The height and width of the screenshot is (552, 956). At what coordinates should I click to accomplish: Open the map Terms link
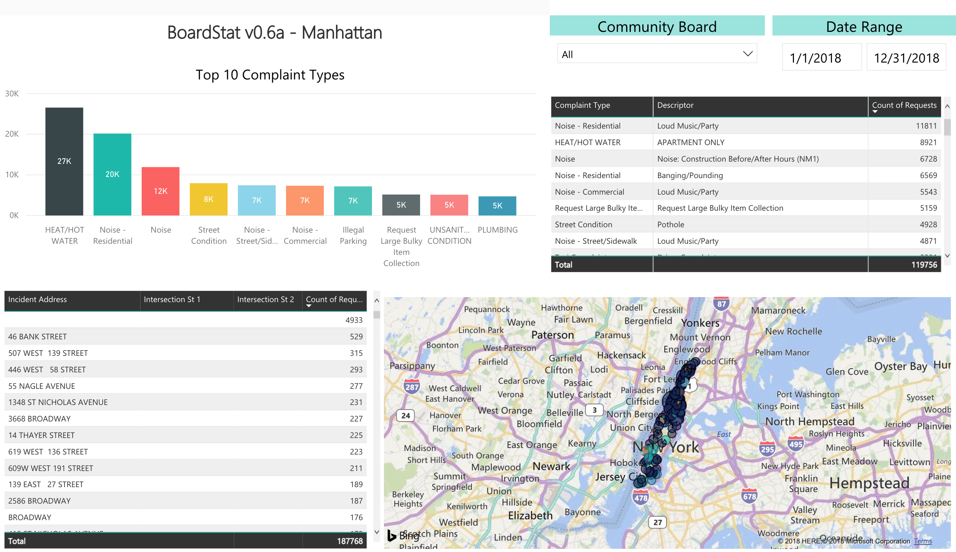[923, 541]
